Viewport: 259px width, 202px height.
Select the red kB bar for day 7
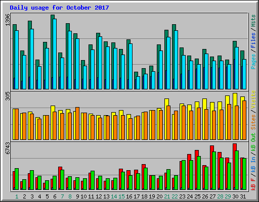pyautogui.click(x=60, y=178)
